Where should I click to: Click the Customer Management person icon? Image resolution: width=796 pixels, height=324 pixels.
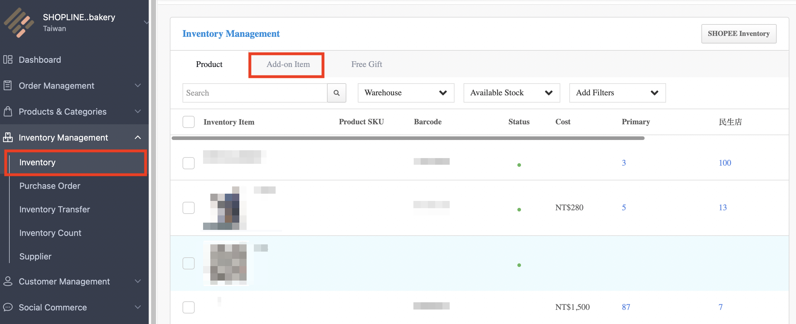tap(8, 281)
